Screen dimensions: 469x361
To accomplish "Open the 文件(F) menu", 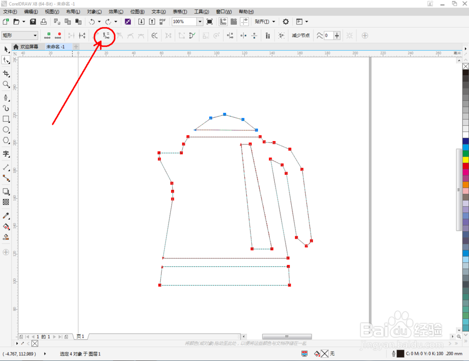I will click(10, 12).
